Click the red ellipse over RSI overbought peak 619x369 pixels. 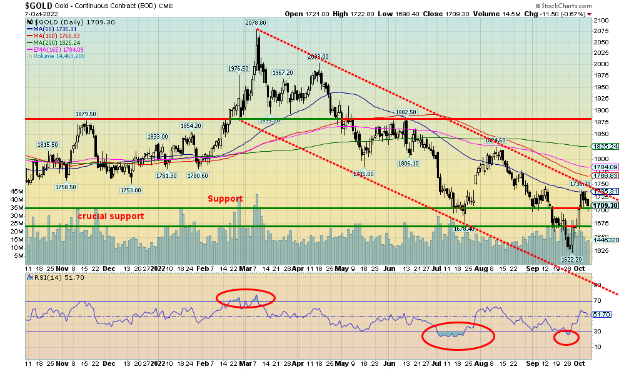tap(244, 299)
